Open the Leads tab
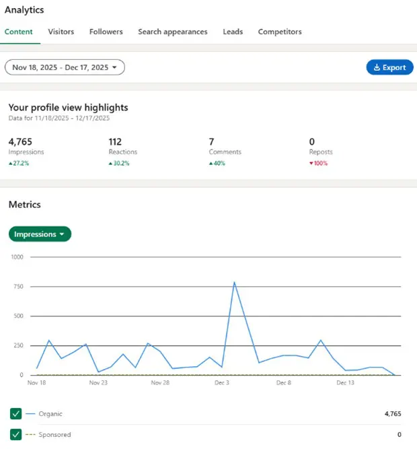Viewport: 417px width, 449px height. (233, 32)
